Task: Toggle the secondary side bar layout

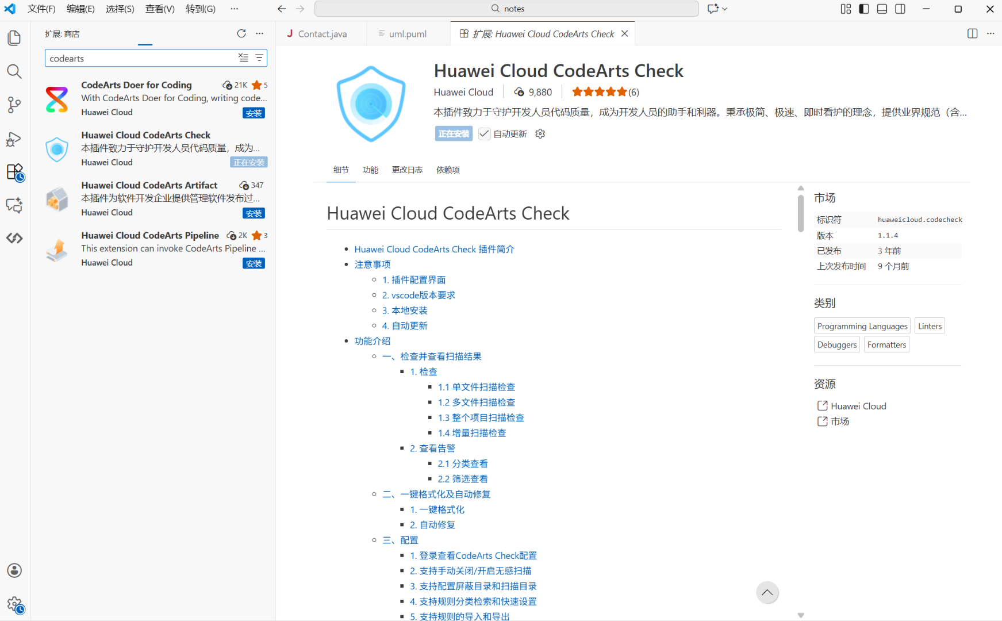Action: 901,9
